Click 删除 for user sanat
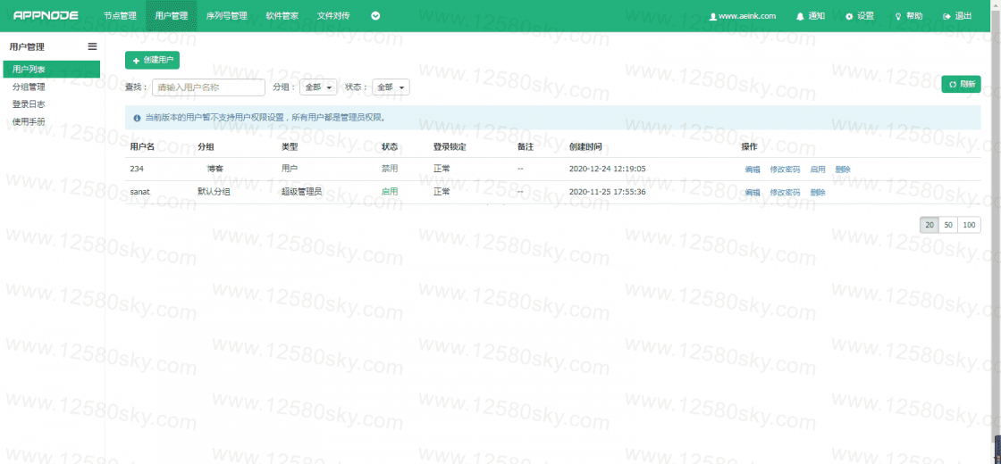The height and width of the screenshot is (464, 1001). point(818,193)
